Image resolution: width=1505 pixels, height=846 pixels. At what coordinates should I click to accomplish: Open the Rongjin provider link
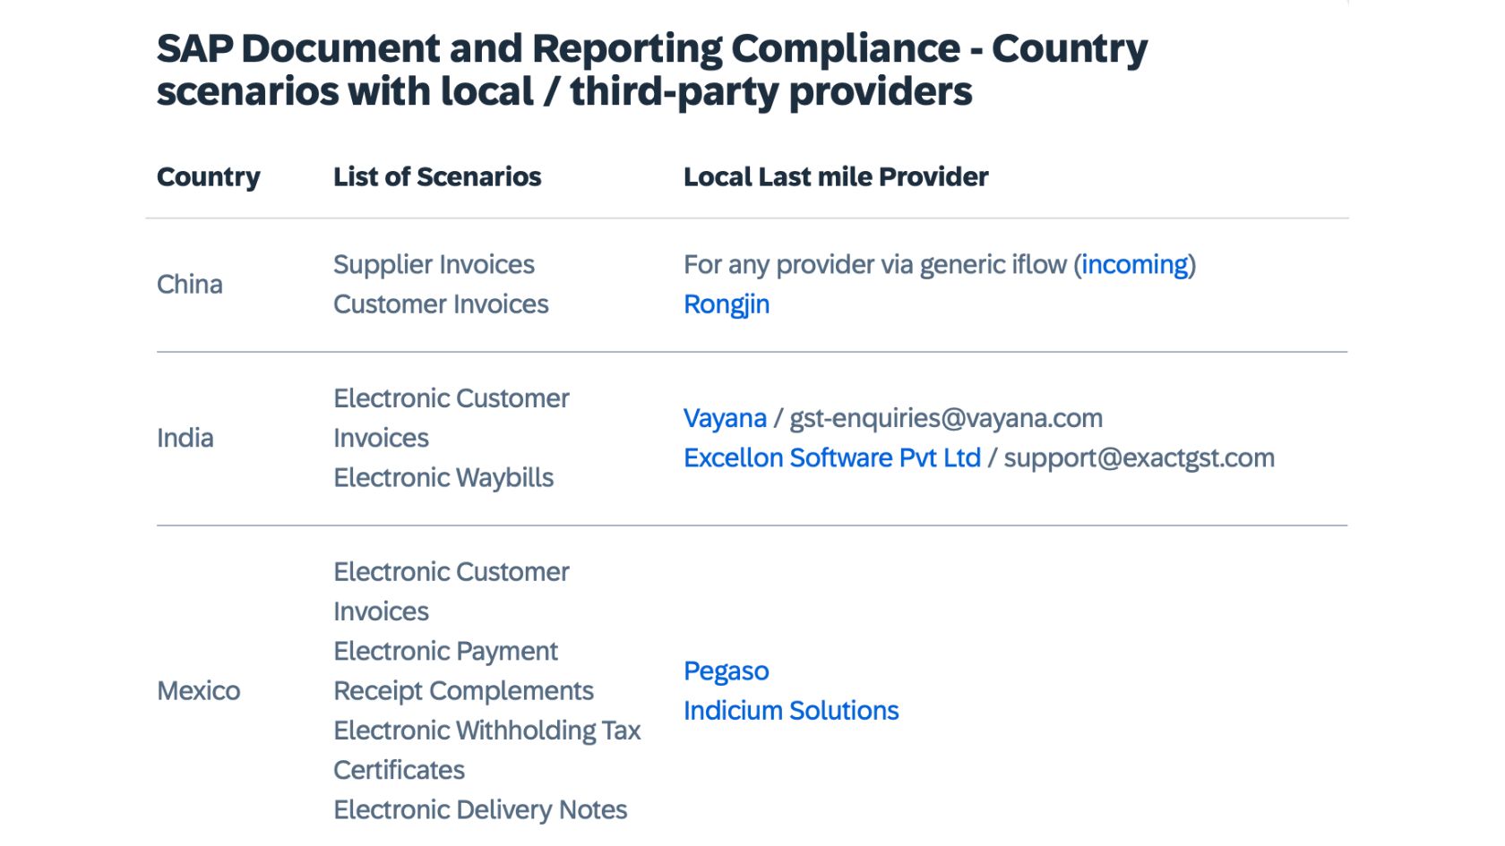tap(727, 304)
